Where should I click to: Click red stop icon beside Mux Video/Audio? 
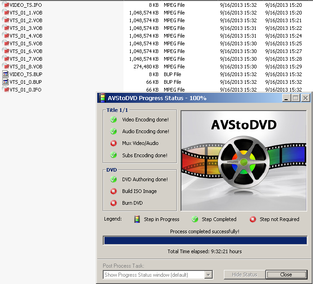pos(114,143)
